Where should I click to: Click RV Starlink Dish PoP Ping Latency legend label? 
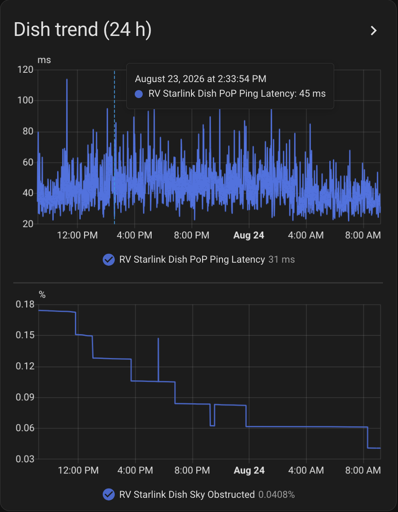pyautogui.click(x=192, y=260)
